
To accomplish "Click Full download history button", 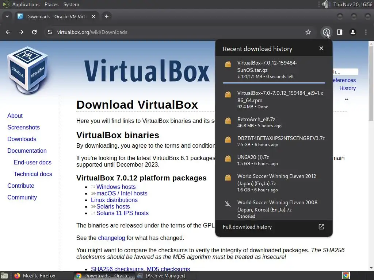I will pos(274,227).
